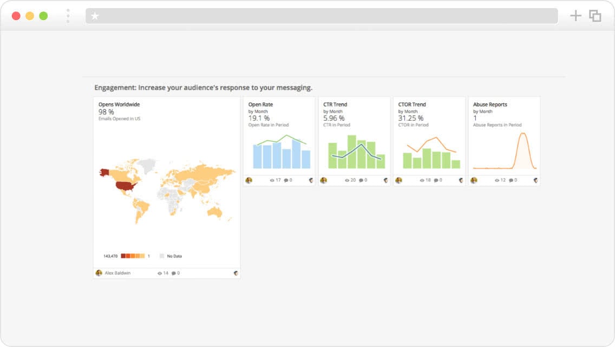Open a new tab with plus icon

pyautogui.click(x=575, y=16)
